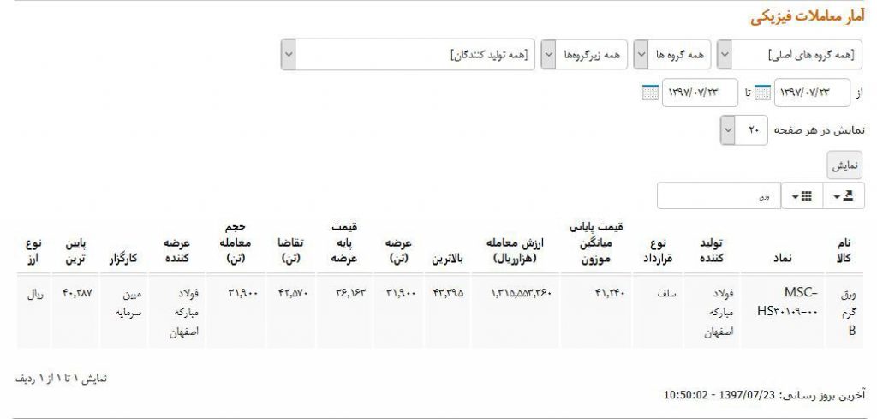Sort by بالاترین price column header
Screen dimensions: 877x419
446,256
